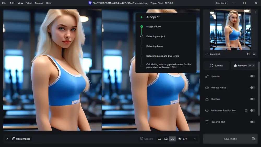Click the face smiley icon beside Autopilot
The height and width of the screenshot is (147, 261).
[254, 54]
